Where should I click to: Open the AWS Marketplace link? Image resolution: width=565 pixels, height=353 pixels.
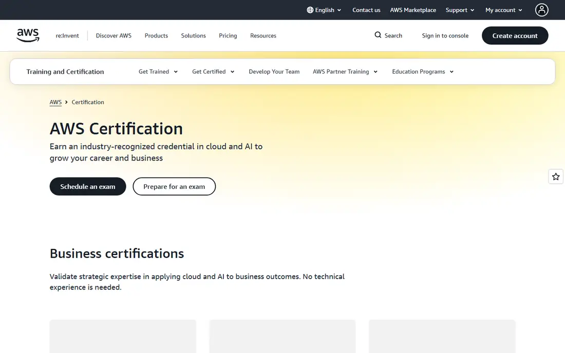tap(413, 10)
